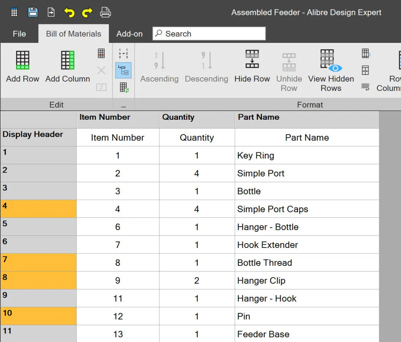Click the 'Pin' part name cell
Screen dimensions: 401x342
point(307,316)
